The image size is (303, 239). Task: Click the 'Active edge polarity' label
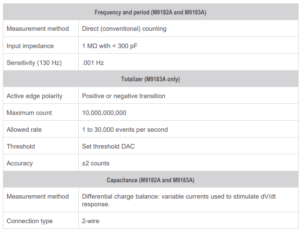coord(35,96)
